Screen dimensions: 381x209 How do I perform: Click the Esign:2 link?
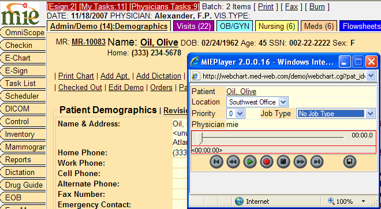pos(62,6)
